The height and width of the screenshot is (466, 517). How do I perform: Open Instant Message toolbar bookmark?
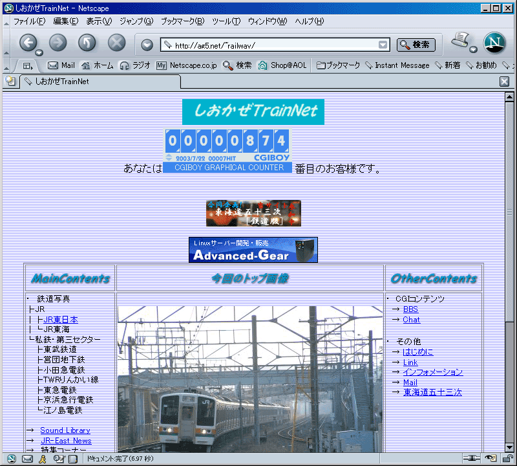tap(397, 65)
